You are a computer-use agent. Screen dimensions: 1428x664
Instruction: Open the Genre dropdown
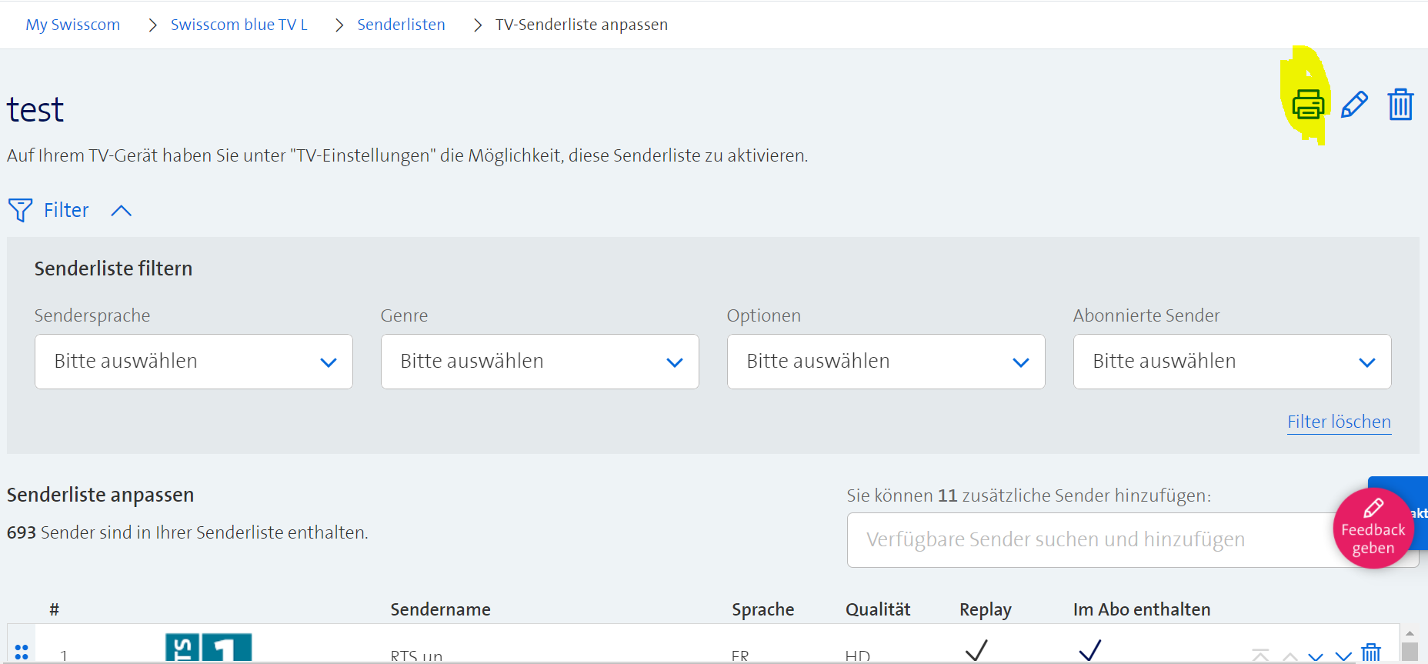pyautogui.click(x=540, y=362)
